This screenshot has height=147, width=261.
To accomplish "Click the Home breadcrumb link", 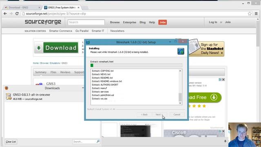I will tap(35, 63).
